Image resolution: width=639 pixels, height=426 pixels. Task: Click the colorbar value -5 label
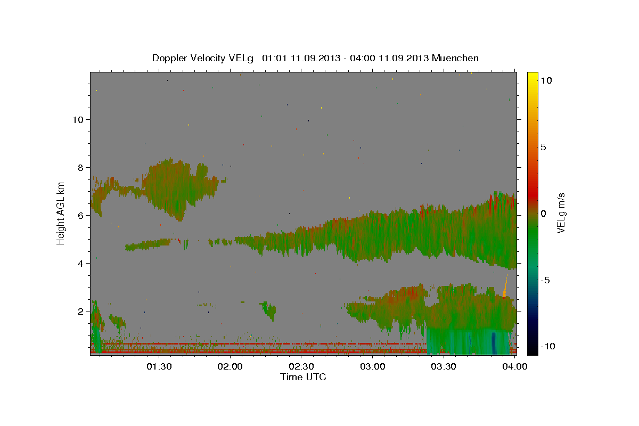(545, 280)
